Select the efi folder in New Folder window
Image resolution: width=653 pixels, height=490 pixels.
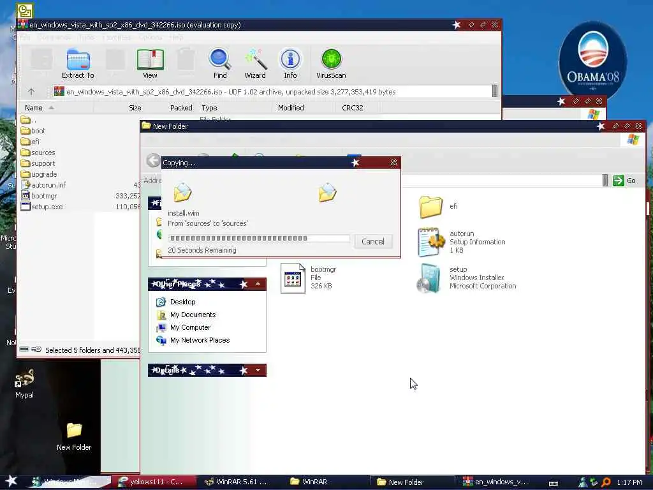point(439,207)
